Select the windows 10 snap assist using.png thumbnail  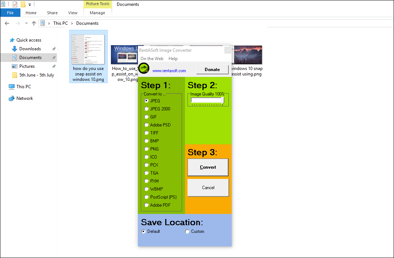(248, 55)
